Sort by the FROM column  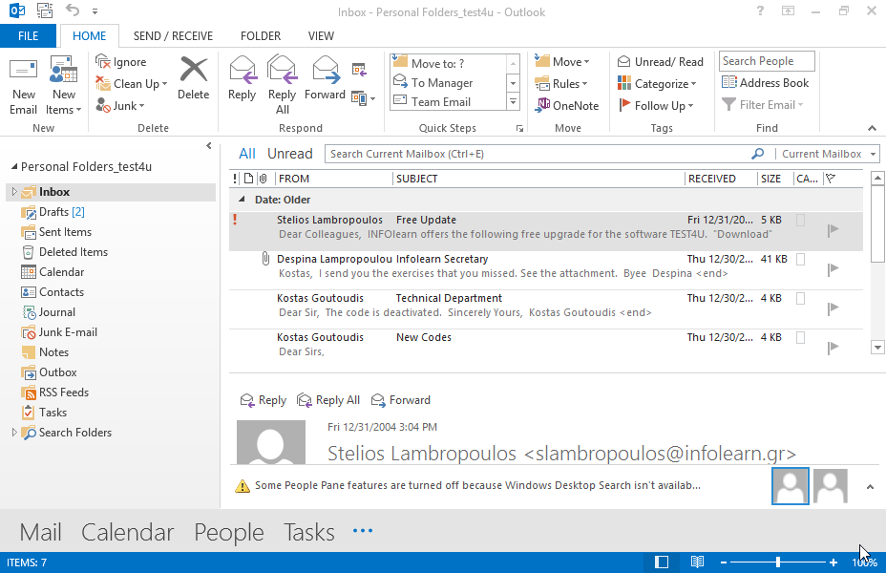[333, 179]
